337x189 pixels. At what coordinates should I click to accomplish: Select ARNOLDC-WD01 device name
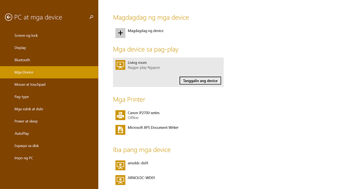[141, 178]
